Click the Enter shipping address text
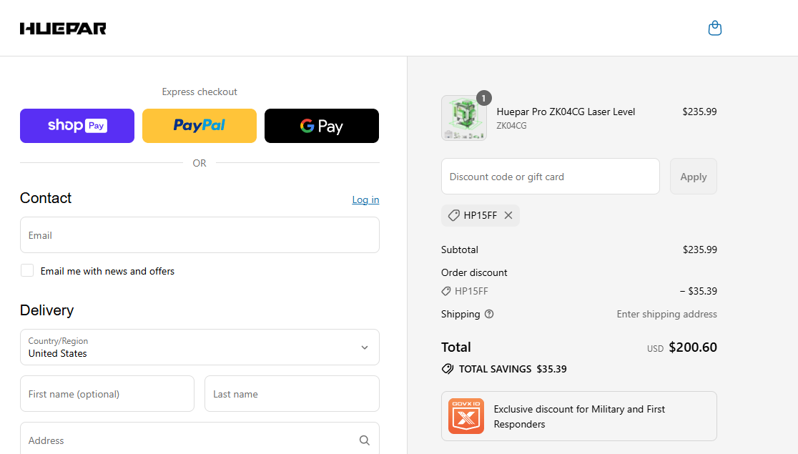This screenshot has height=454, width=798. (666, 314)
